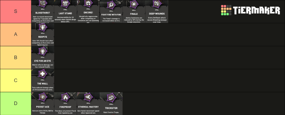Screen dimensions: 285x115
Task: Select the Deep Wounds spell icon
Action: pyautogui.click(x=157, y=4)
